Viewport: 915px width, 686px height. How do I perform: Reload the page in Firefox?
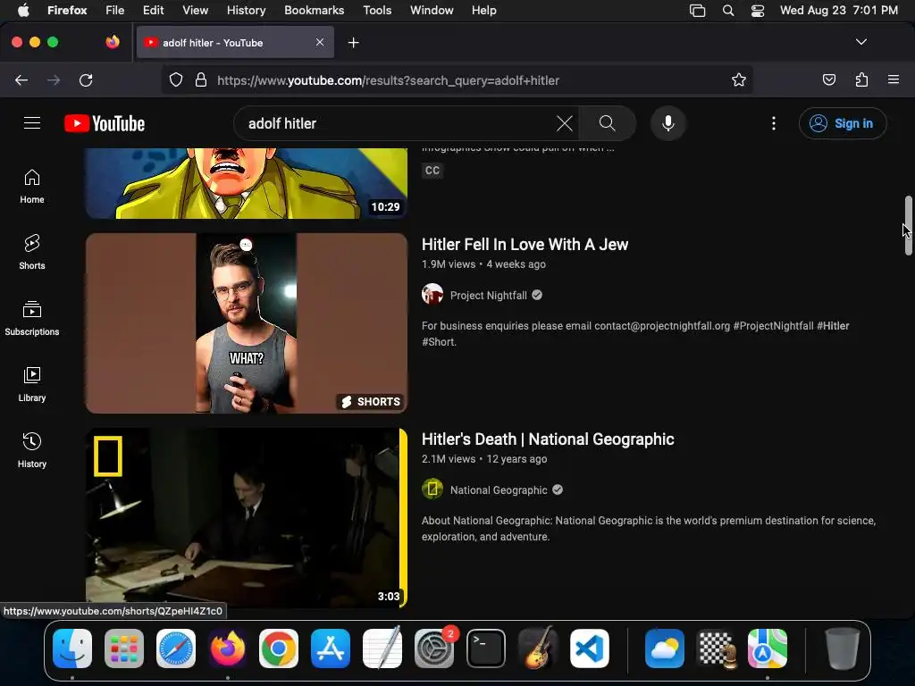(86, 79)
